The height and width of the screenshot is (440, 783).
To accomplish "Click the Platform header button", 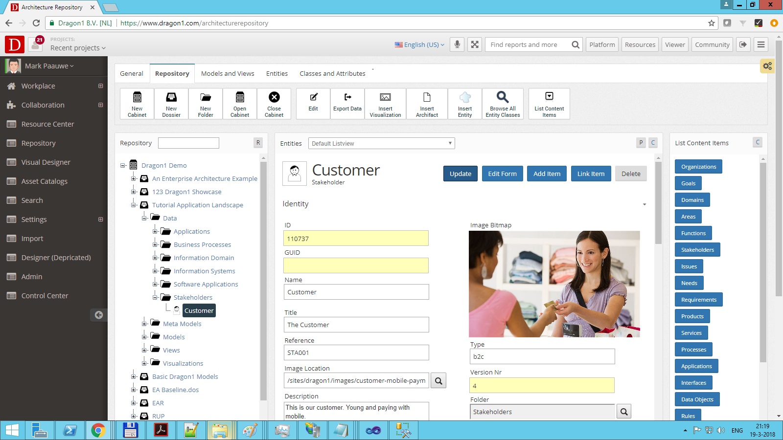I will click(x=602, y=44).
